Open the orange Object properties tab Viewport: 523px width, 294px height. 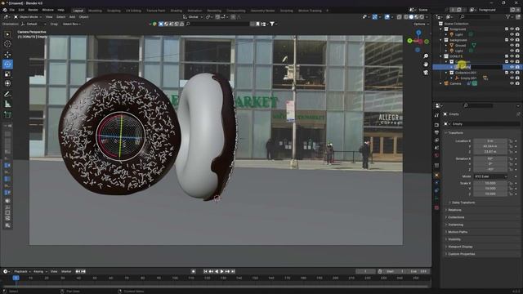436,175
